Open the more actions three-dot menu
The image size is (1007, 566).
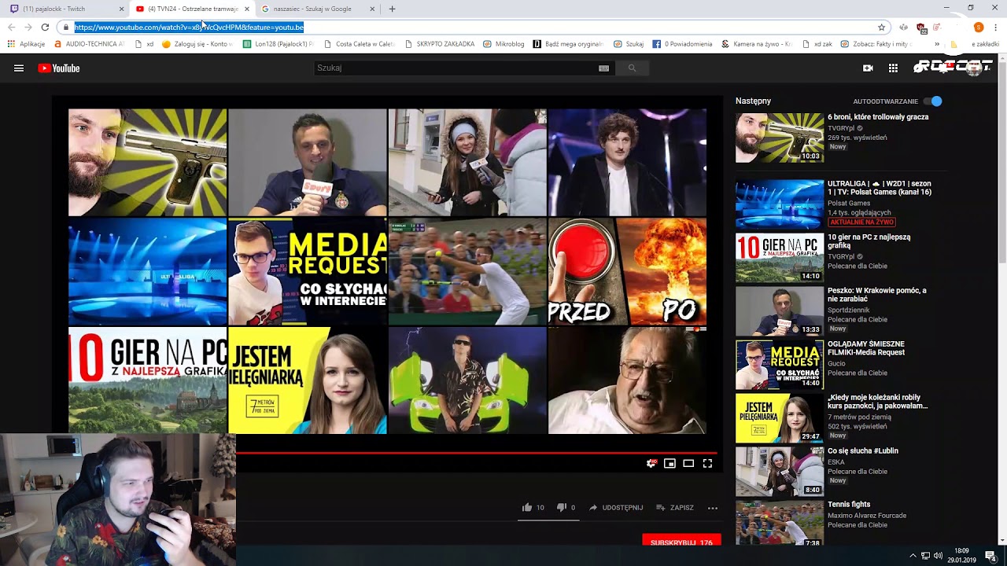pos(713,508)
